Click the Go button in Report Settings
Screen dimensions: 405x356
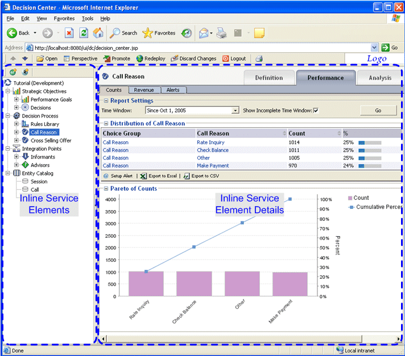click(x=378, y=111)
